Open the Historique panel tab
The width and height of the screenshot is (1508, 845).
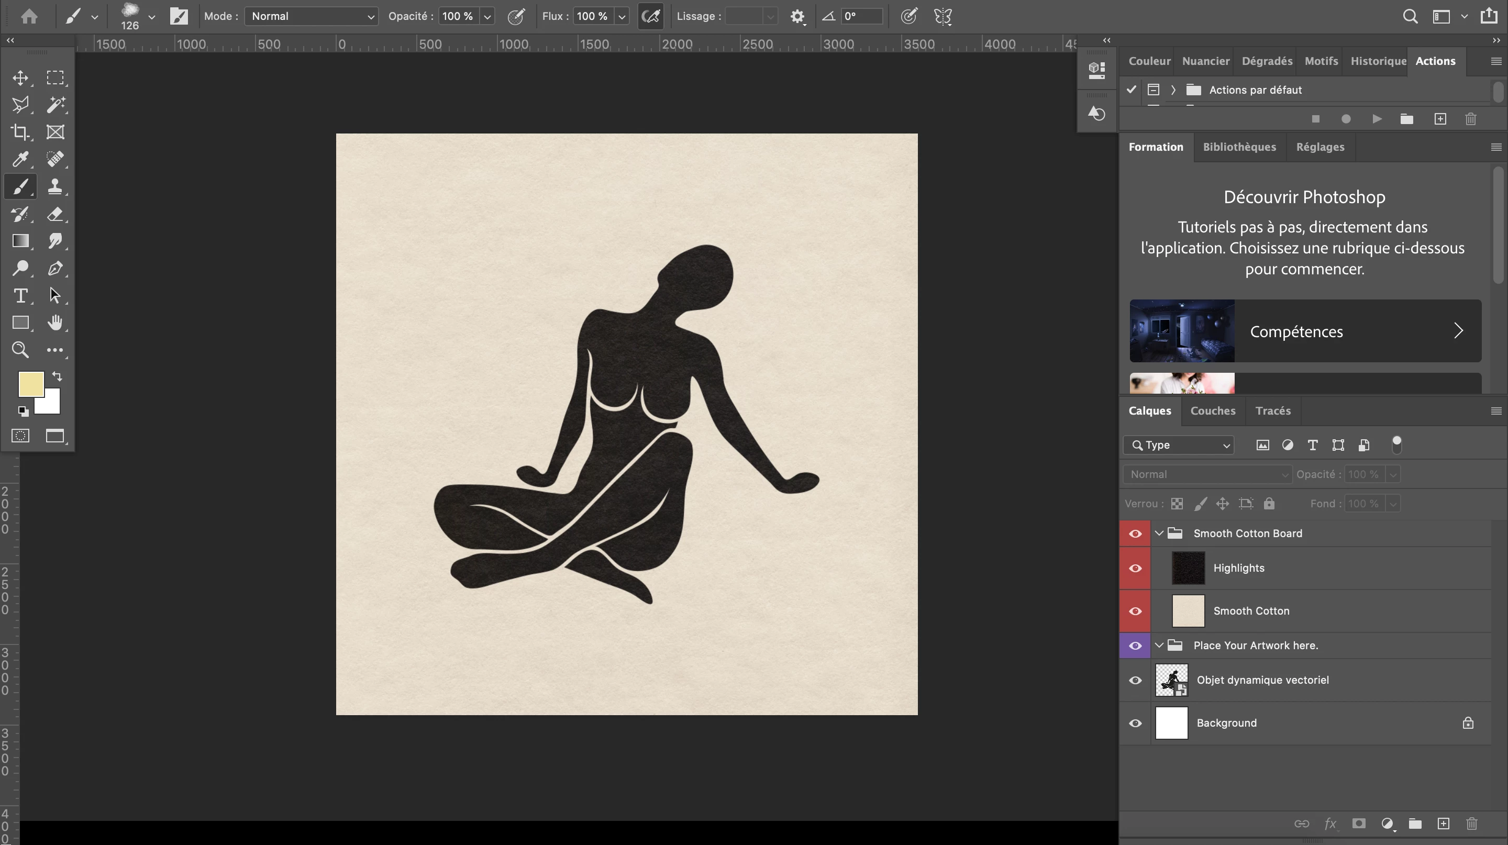tap(1378, 61)
